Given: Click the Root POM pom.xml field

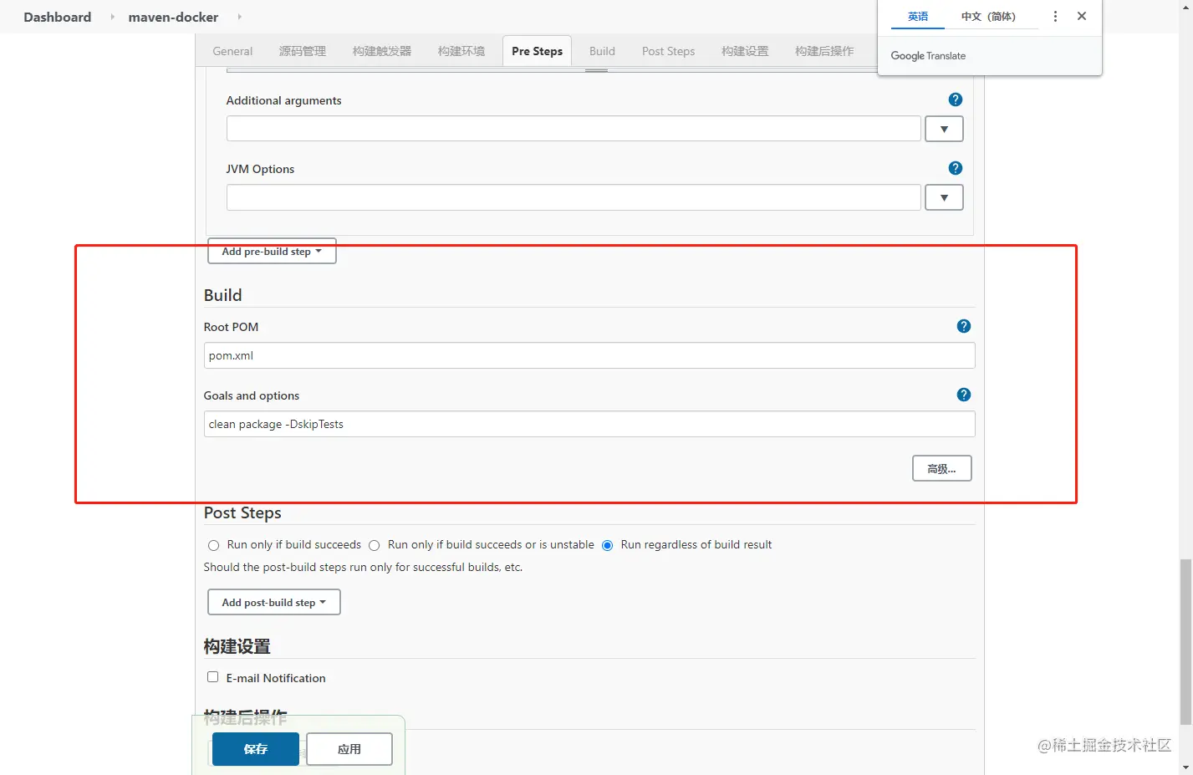Looking at the screenshot, I should click(x=589, y=355).
